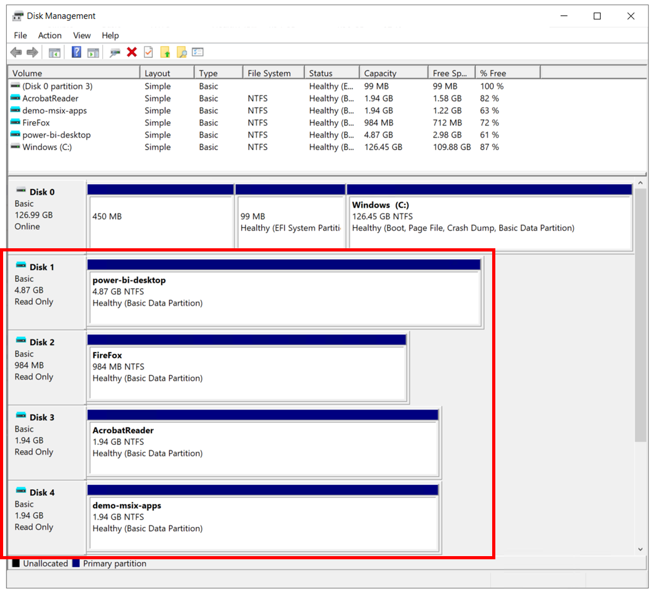Click the Back arrow toolbar icon

16,52
